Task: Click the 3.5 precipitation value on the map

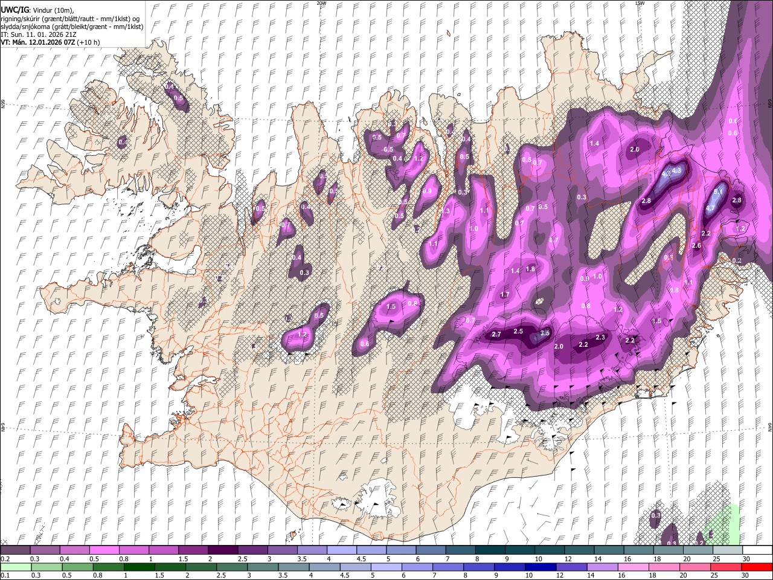Action: [x=545, y=333]
